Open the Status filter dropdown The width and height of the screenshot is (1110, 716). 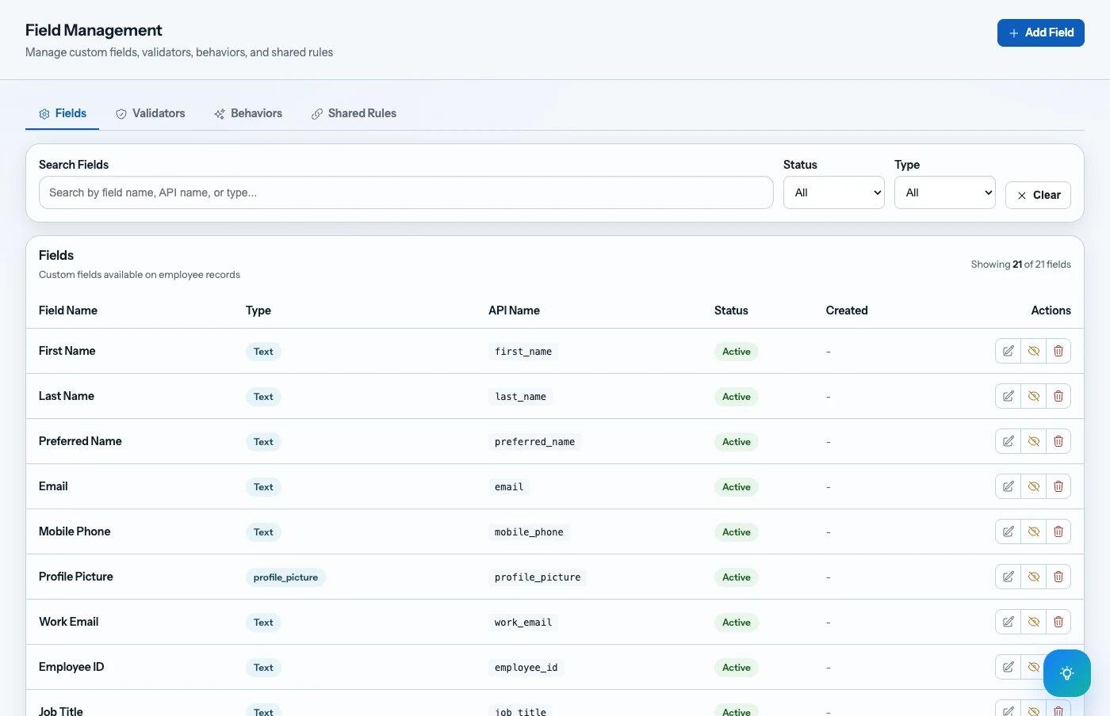tap(834, 192)
